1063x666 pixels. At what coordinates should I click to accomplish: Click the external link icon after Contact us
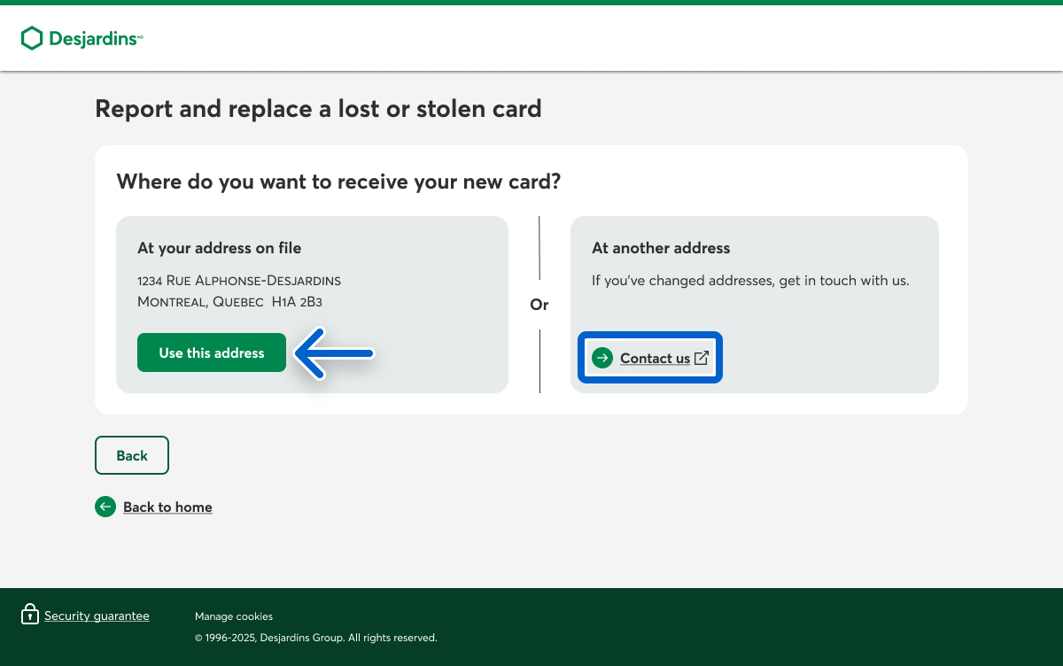tap(702, 358)
